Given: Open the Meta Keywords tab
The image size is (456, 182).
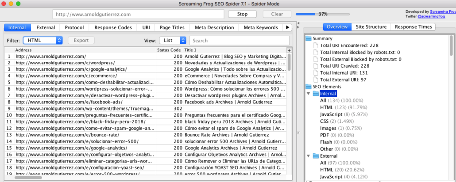Looking at the screenshot, I should tap(261, 27).
